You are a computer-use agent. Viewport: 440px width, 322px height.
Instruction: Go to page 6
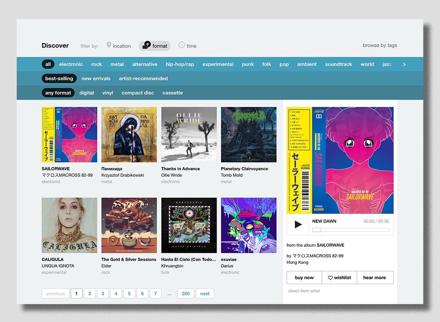pos(142,294)
